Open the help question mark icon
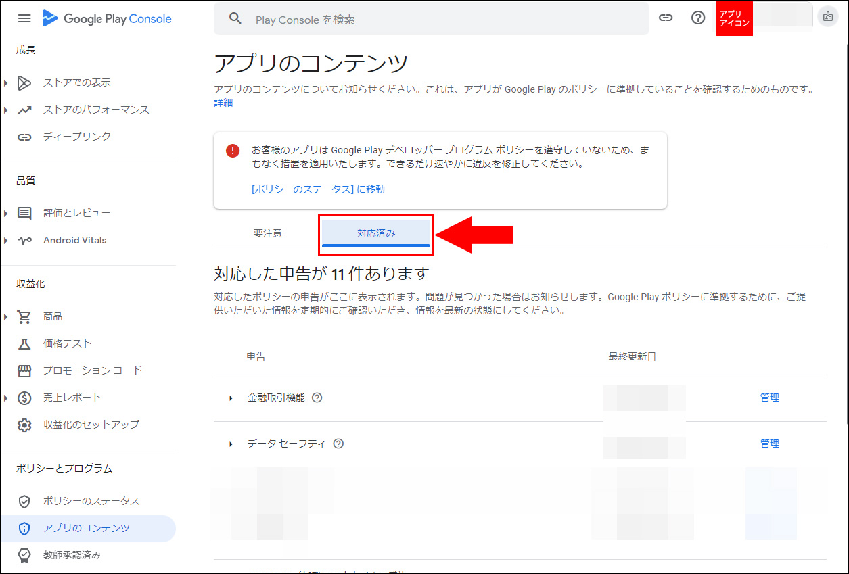The width and height of the screenshot is (849, 574). point(698,18)
